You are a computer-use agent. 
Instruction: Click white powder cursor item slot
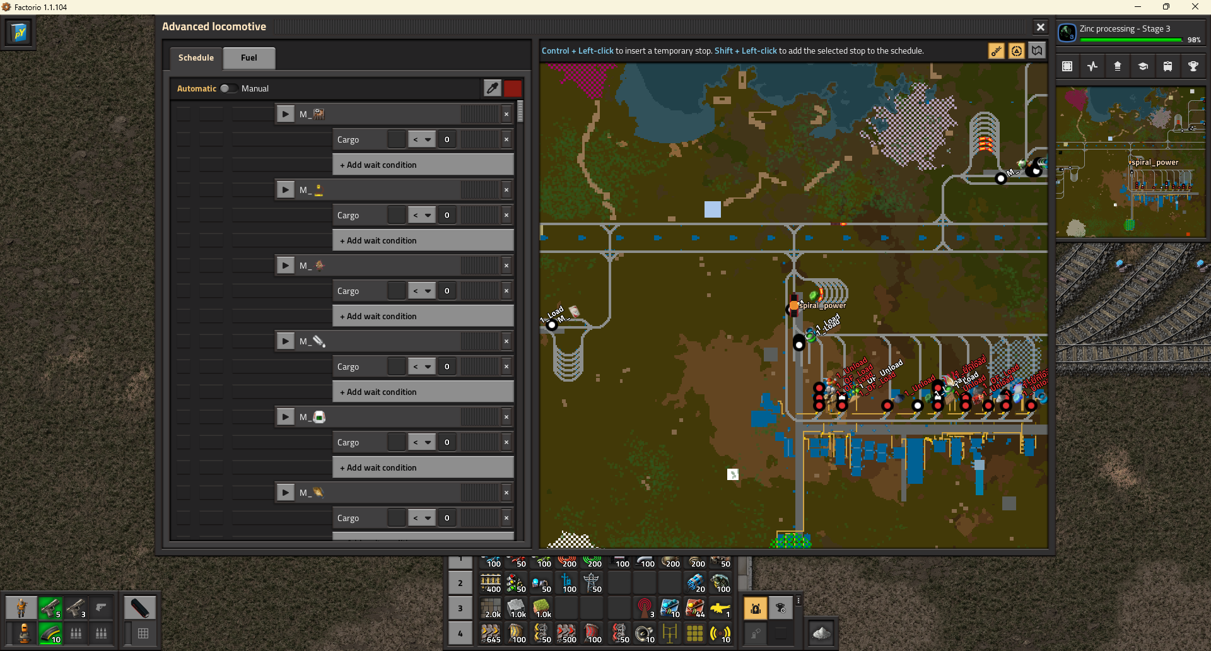[821, 633]
